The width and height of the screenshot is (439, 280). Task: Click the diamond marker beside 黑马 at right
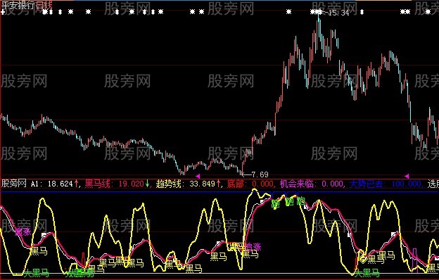[x=362, y=260]
